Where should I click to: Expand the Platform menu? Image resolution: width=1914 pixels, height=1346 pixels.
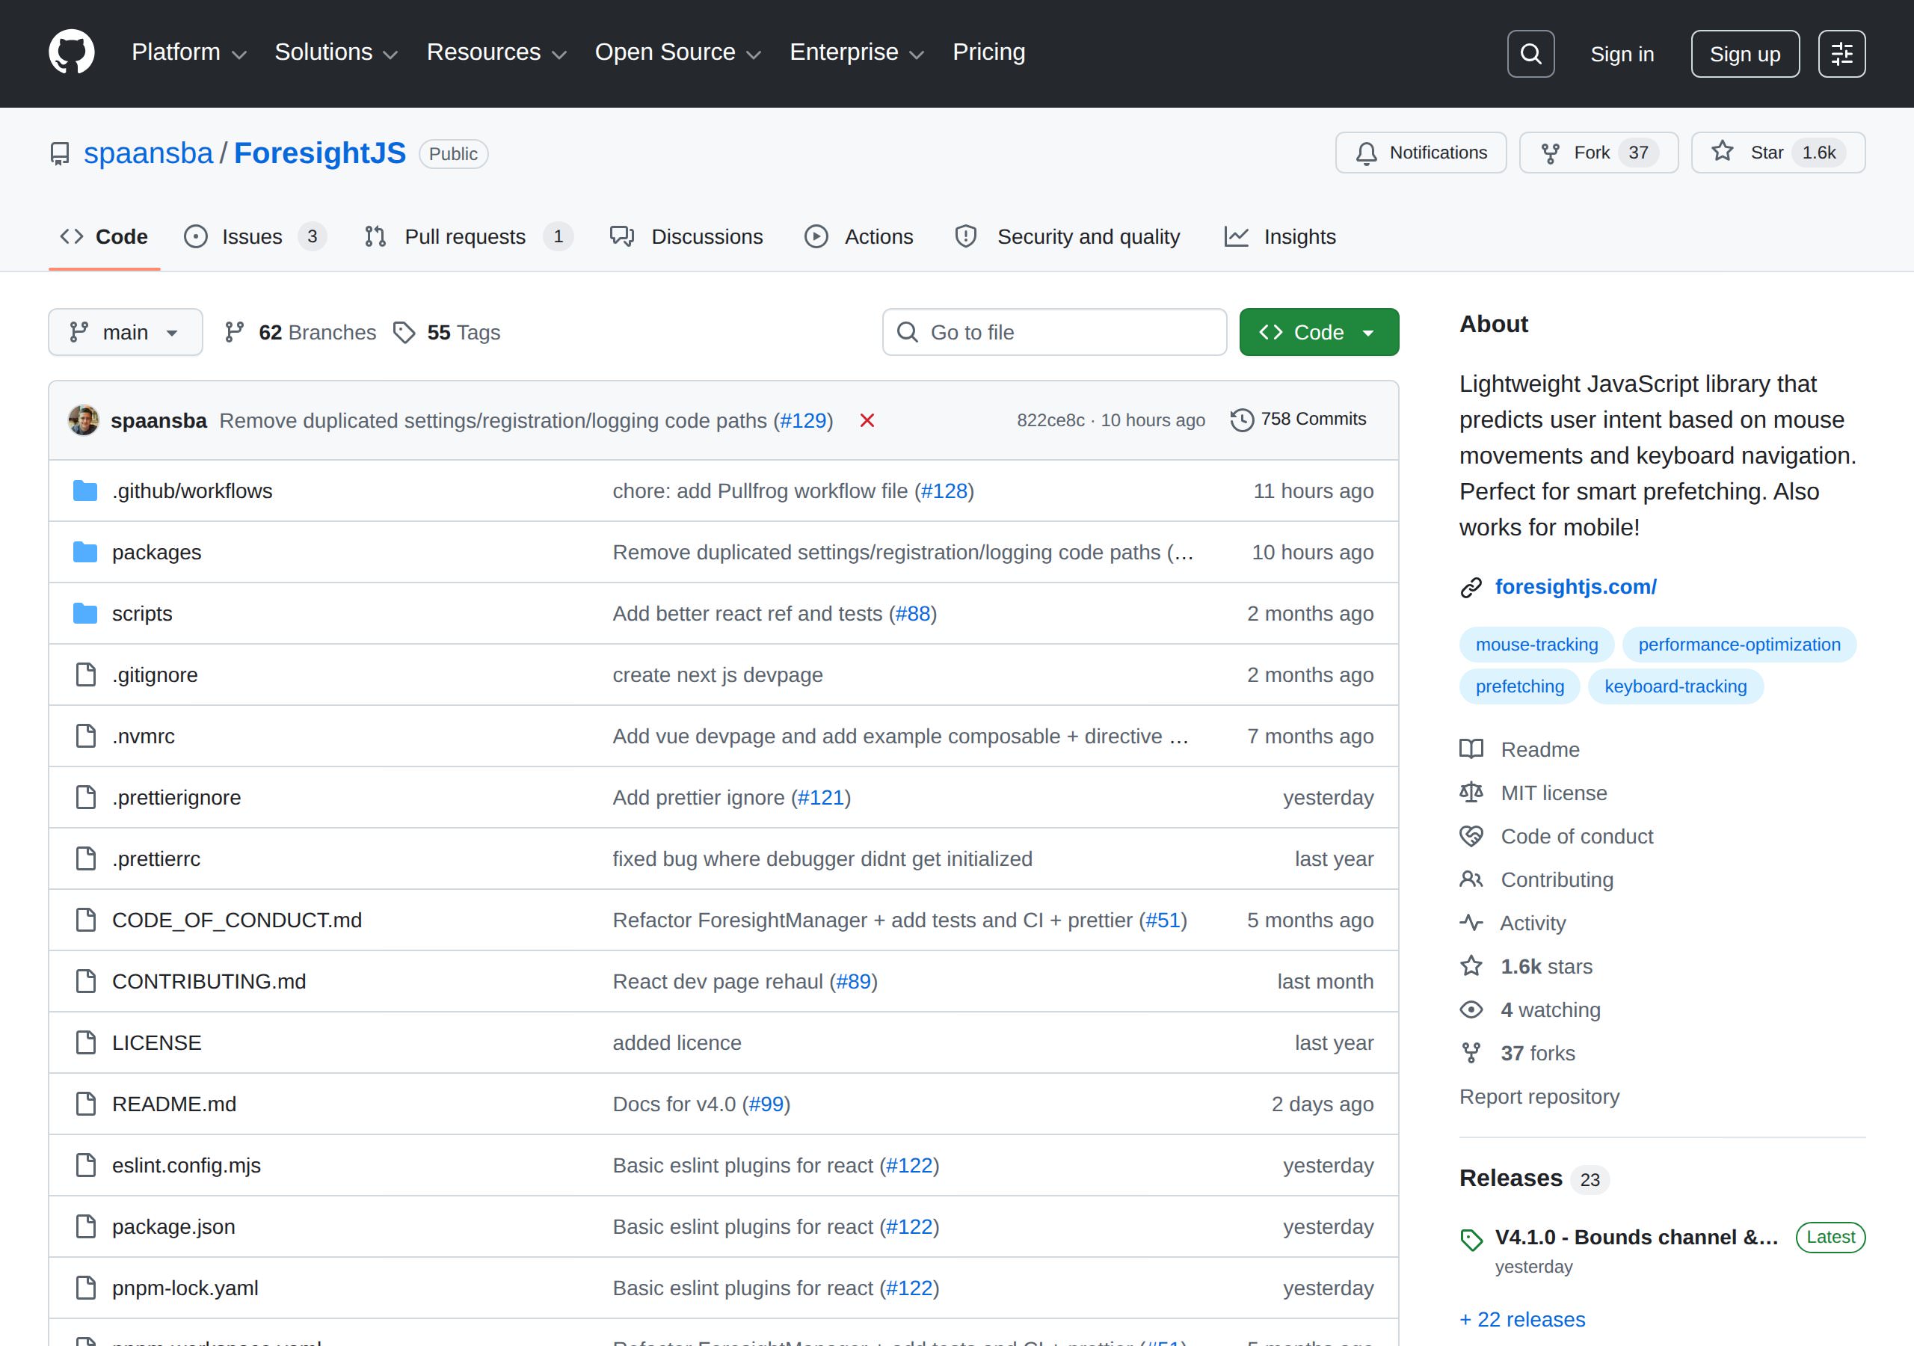pos(189,52)
